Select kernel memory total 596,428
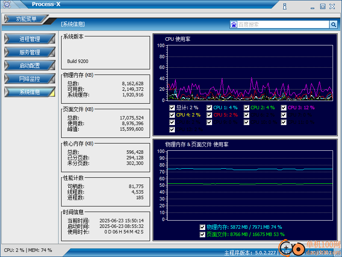 (x=135, y=152)
